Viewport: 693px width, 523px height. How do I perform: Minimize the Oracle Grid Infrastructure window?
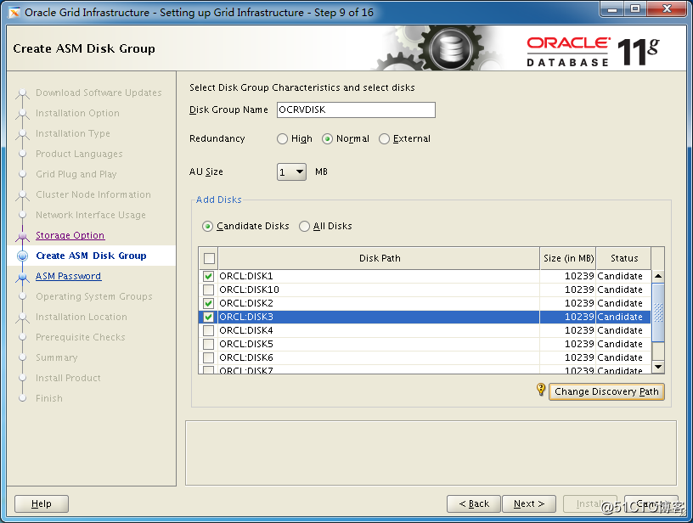coord(612,9)
